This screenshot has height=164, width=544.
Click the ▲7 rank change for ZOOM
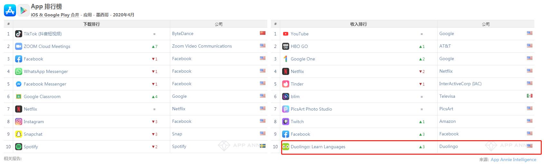click(154, 46)
